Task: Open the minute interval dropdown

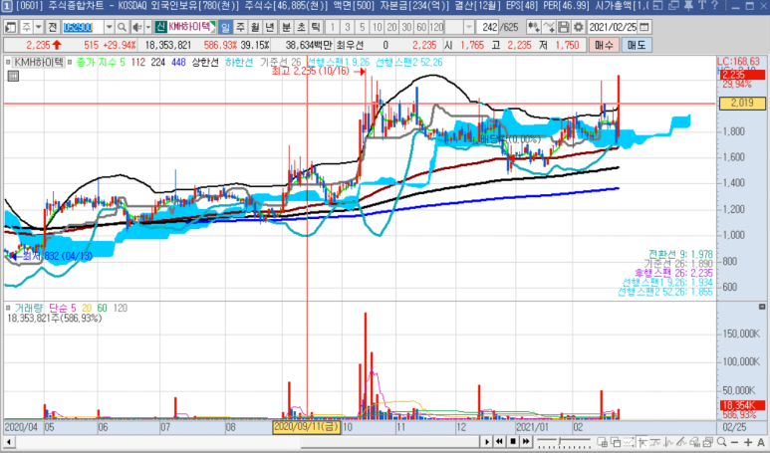Action: point(468,26)
